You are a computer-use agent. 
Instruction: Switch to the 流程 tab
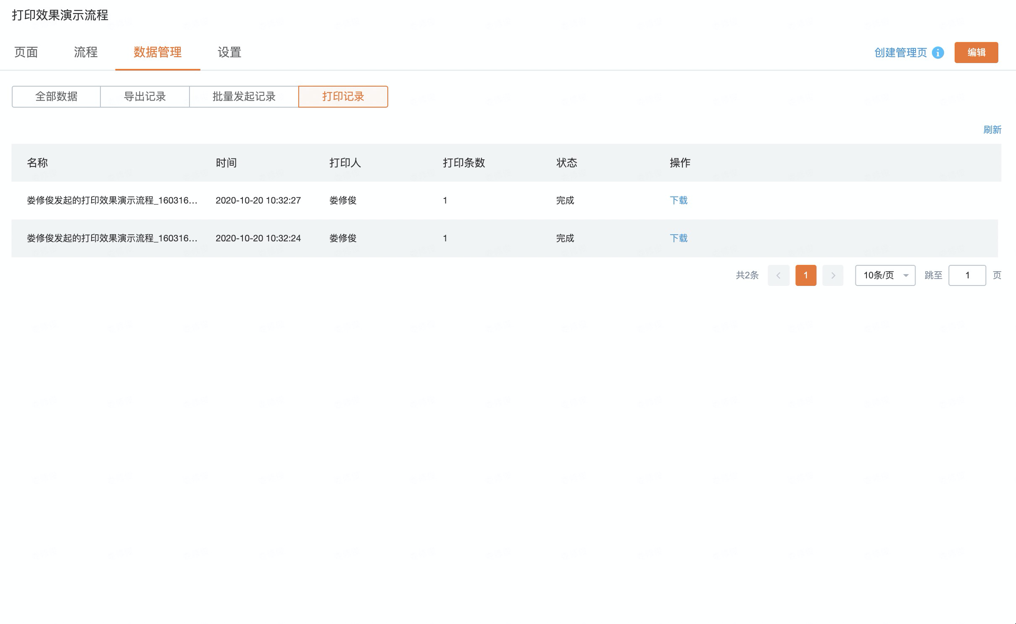pos(86,52)
